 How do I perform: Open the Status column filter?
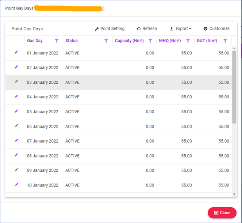click(106, 41)
